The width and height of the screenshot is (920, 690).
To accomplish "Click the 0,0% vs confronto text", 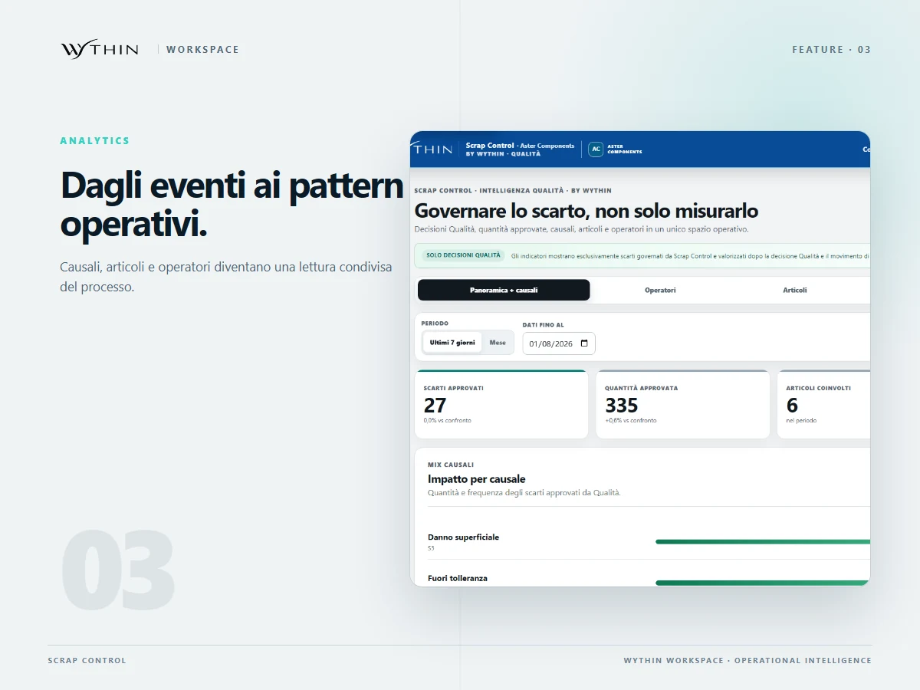I will pos(447,421).
